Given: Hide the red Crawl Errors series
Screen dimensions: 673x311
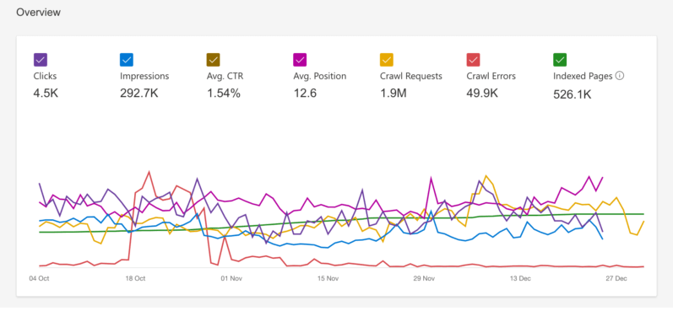Looking at the screenshot, I should [473, 60].
